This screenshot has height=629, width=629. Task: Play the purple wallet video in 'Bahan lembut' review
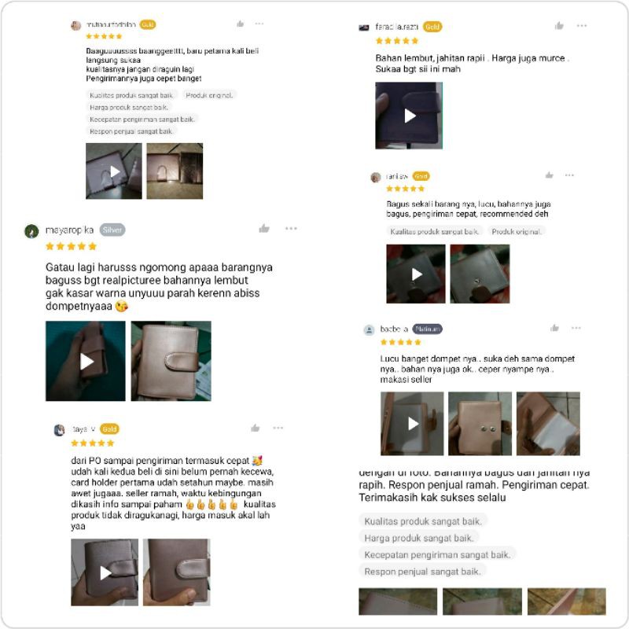coord(409,116)
